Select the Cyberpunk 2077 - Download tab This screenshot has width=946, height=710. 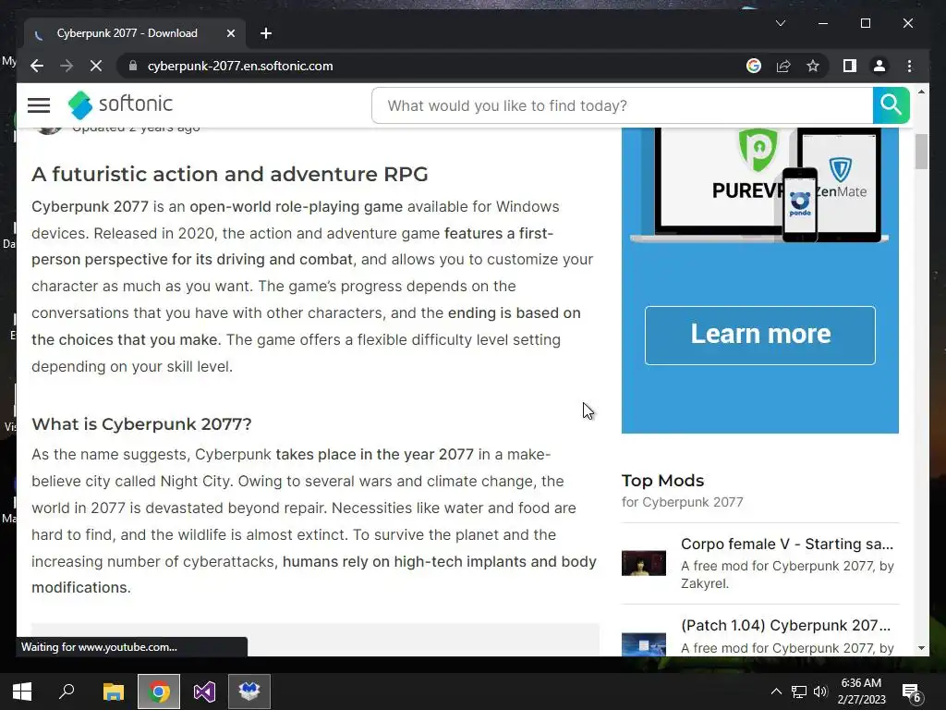click(x=135, y=33)
